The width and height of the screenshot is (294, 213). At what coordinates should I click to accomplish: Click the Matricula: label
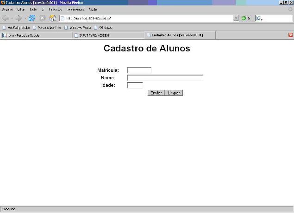108,70
